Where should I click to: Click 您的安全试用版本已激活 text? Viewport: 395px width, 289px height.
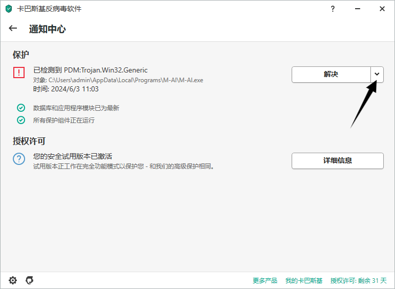click(x=73, y=156)
